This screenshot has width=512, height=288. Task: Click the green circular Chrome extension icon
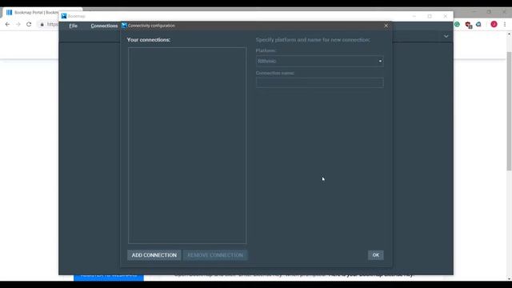click(457, 24)
